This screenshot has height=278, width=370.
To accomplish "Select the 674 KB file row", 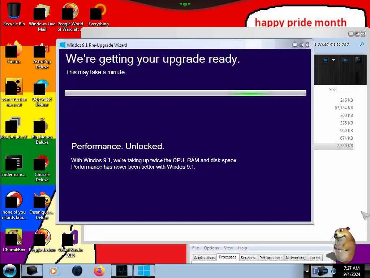I will pos(334,138).
